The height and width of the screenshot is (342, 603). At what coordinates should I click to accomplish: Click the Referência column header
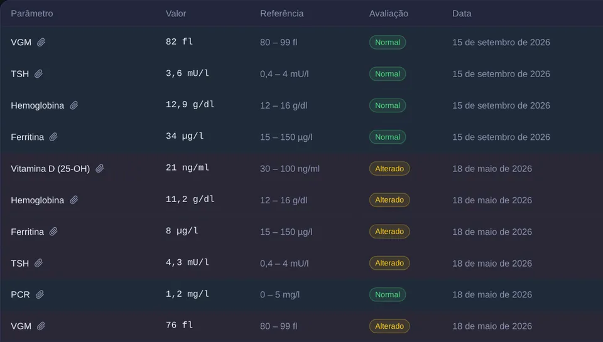[x=282, y=13]
